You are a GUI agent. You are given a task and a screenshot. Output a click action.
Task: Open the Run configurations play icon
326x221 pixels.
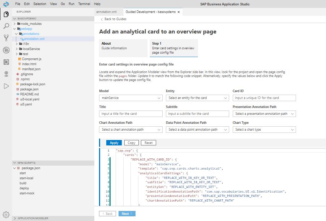pos(6,86)
